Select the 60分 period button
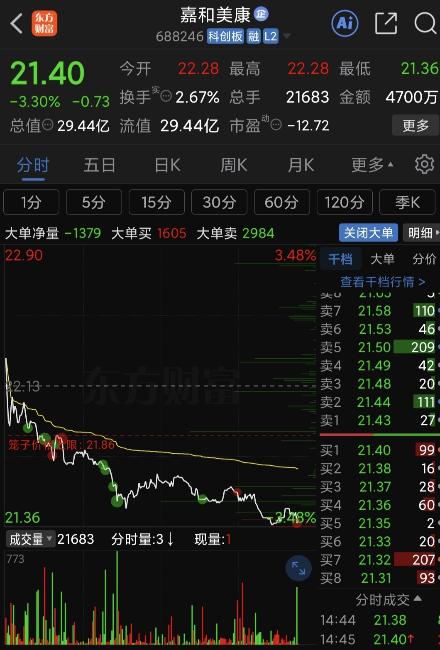 [x=282, y=202]
